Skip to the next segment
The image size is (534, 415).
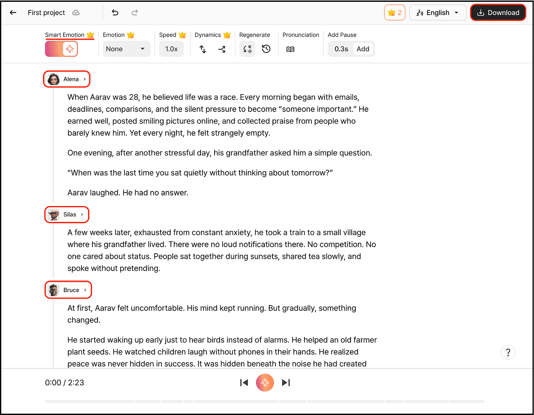pyautogui.click(x=286, y=383)
